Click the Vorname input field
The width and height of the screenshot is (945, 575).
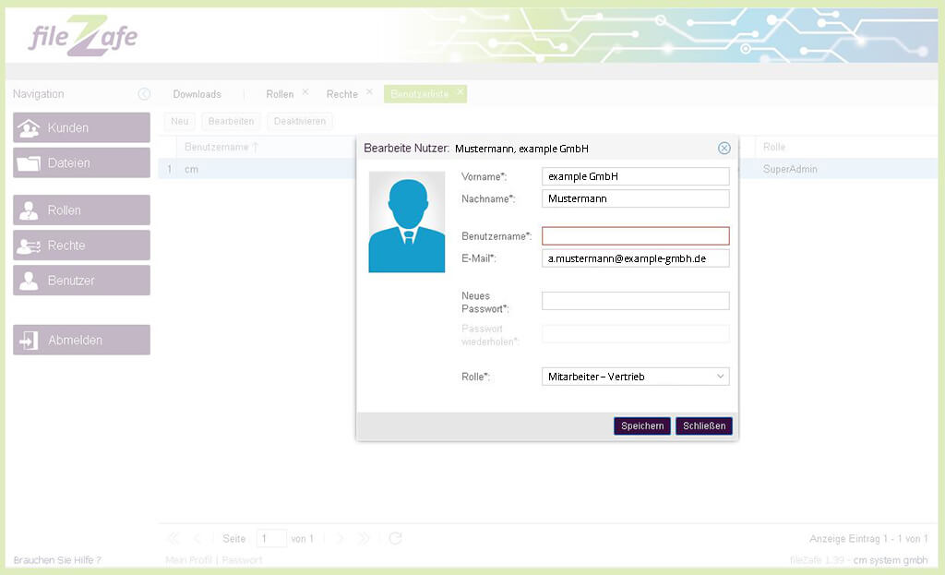point(635,176)
